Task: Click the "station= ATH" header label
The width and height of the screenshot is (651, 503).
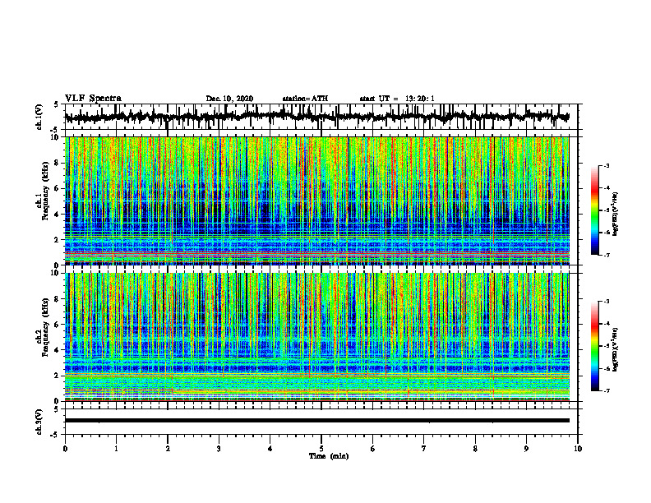Action: [x=305, y=99]
